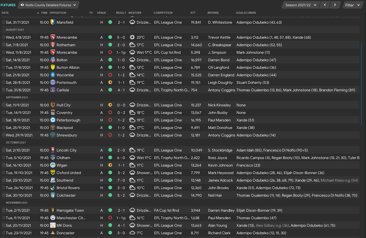Image resolution: width=366 pixels, height=238 pixels.
Task: Click the Burton Albion club badge
Action: coord(53,67)
